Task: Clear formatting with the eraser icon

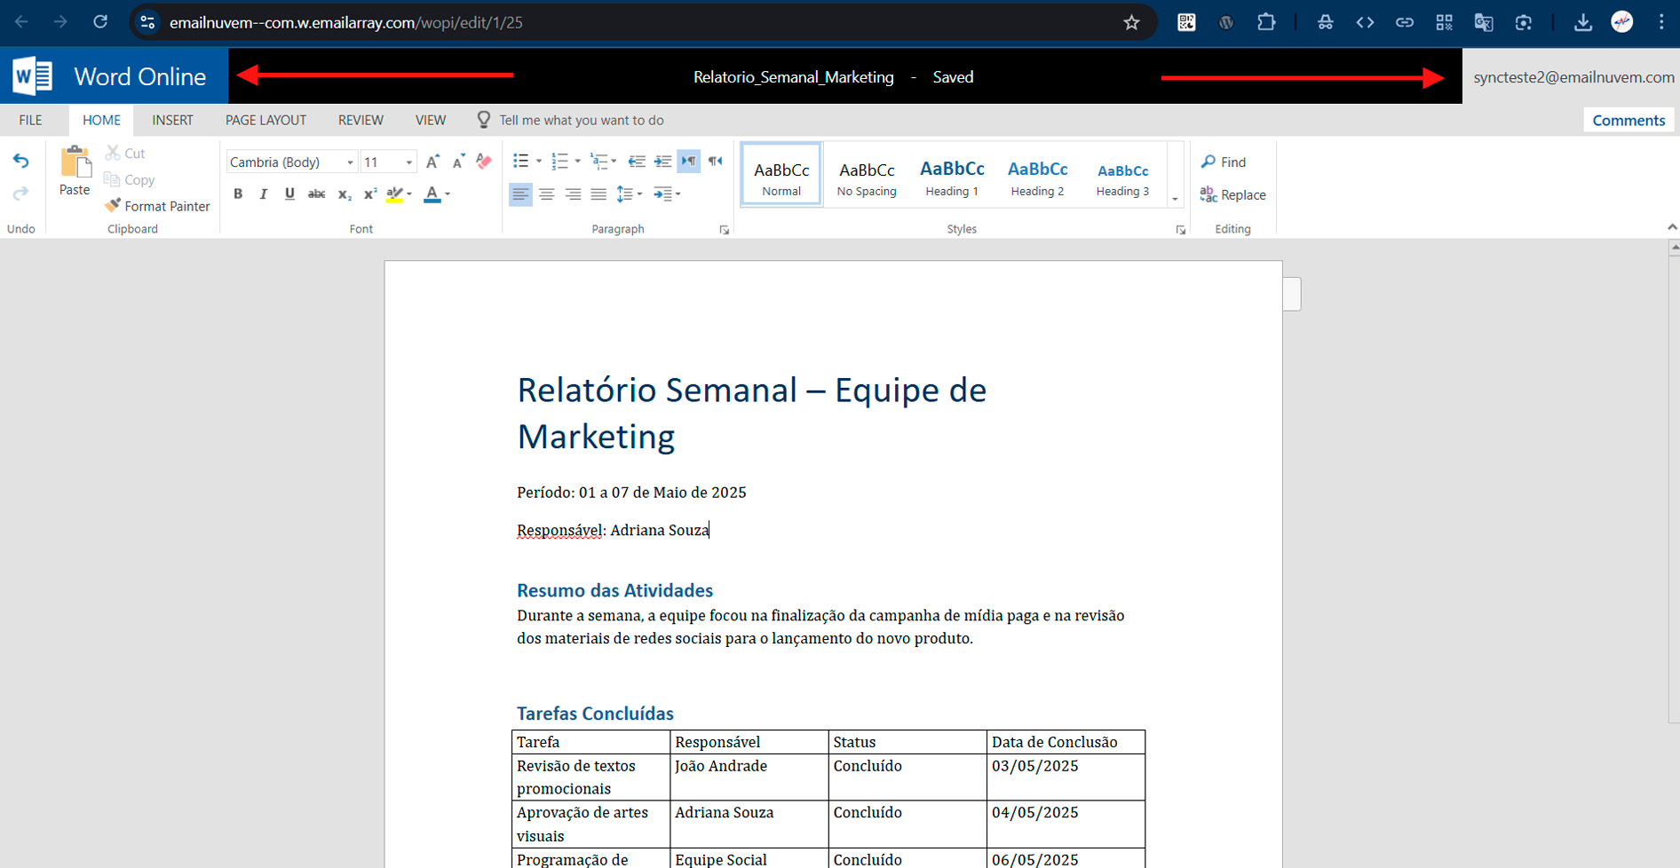Action: coord(484,162)
